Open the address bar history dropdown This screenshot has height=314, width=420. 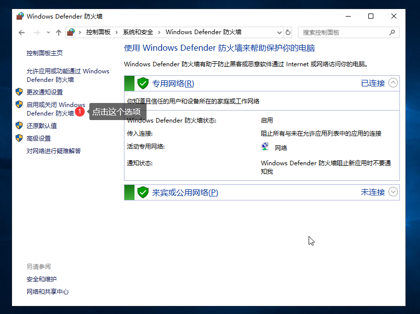pyautogui.click(x=279, y=33)
